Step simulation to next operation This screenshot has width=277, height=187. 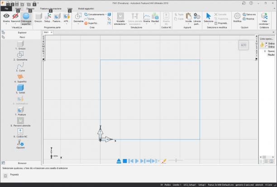pos(143,161)
